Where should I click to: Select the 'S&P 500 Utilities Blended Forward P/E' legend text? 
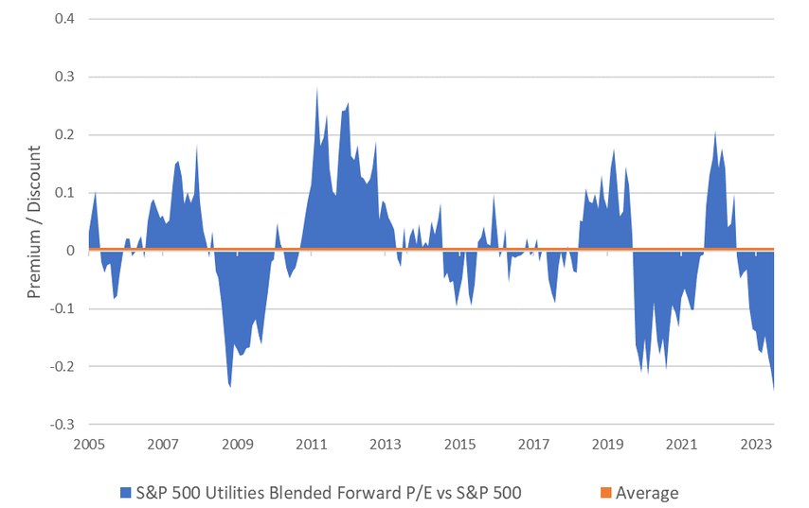click(x=329, y=493)
